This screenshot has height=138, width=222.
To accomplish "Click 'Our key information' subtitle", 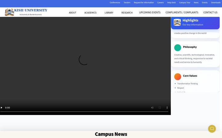I will pos(193,25).
